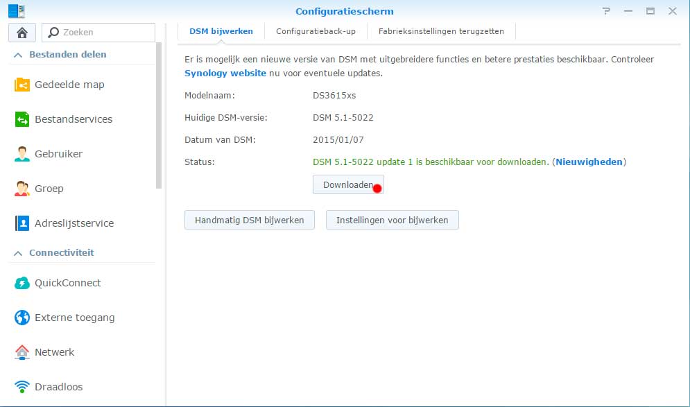Screen dimensions: 690x407
Task: Click the Home icon button
Action: pos(21,33)
